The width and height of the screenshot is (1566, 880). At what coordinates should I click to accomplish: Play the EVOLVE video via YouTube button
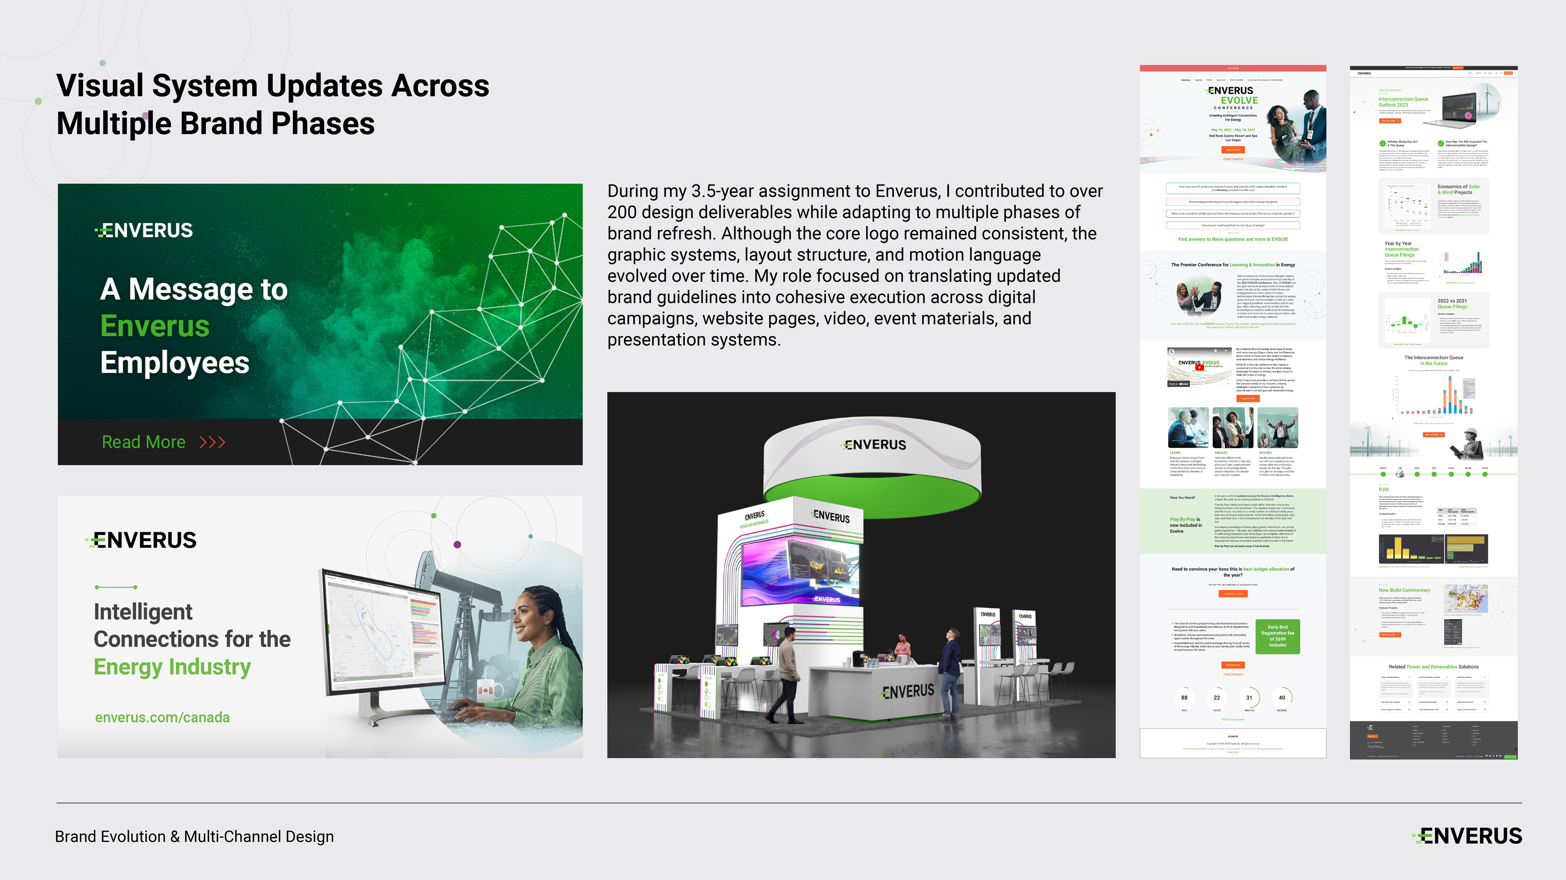[1199, 367]
